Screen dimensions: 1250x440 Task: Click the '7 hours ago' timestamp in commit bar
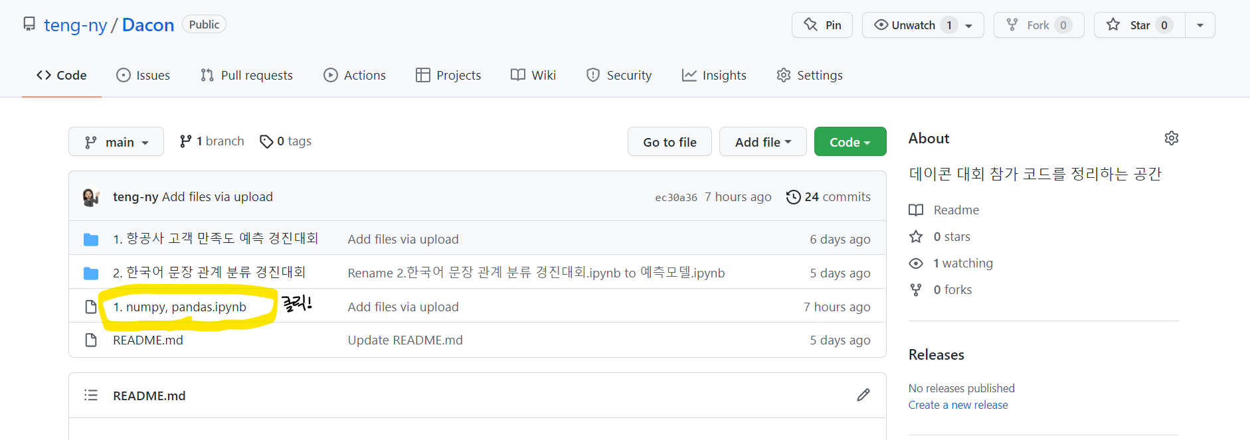[x=738, y=197]
